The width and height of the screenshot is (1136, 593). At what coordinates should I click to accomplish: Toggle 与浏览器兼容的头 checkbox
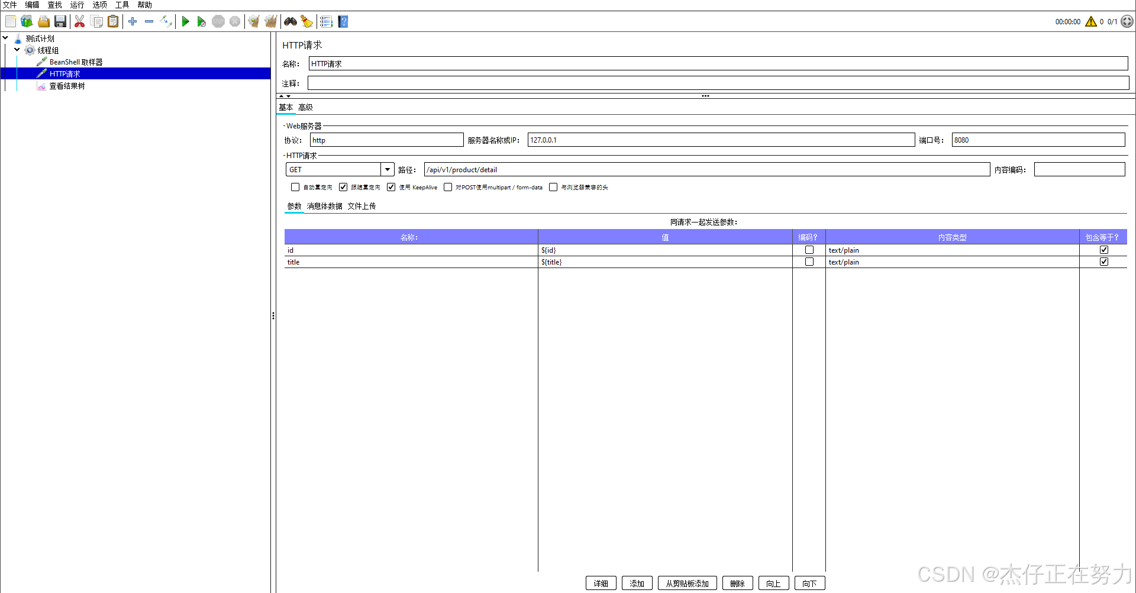(x=553, y=187)
